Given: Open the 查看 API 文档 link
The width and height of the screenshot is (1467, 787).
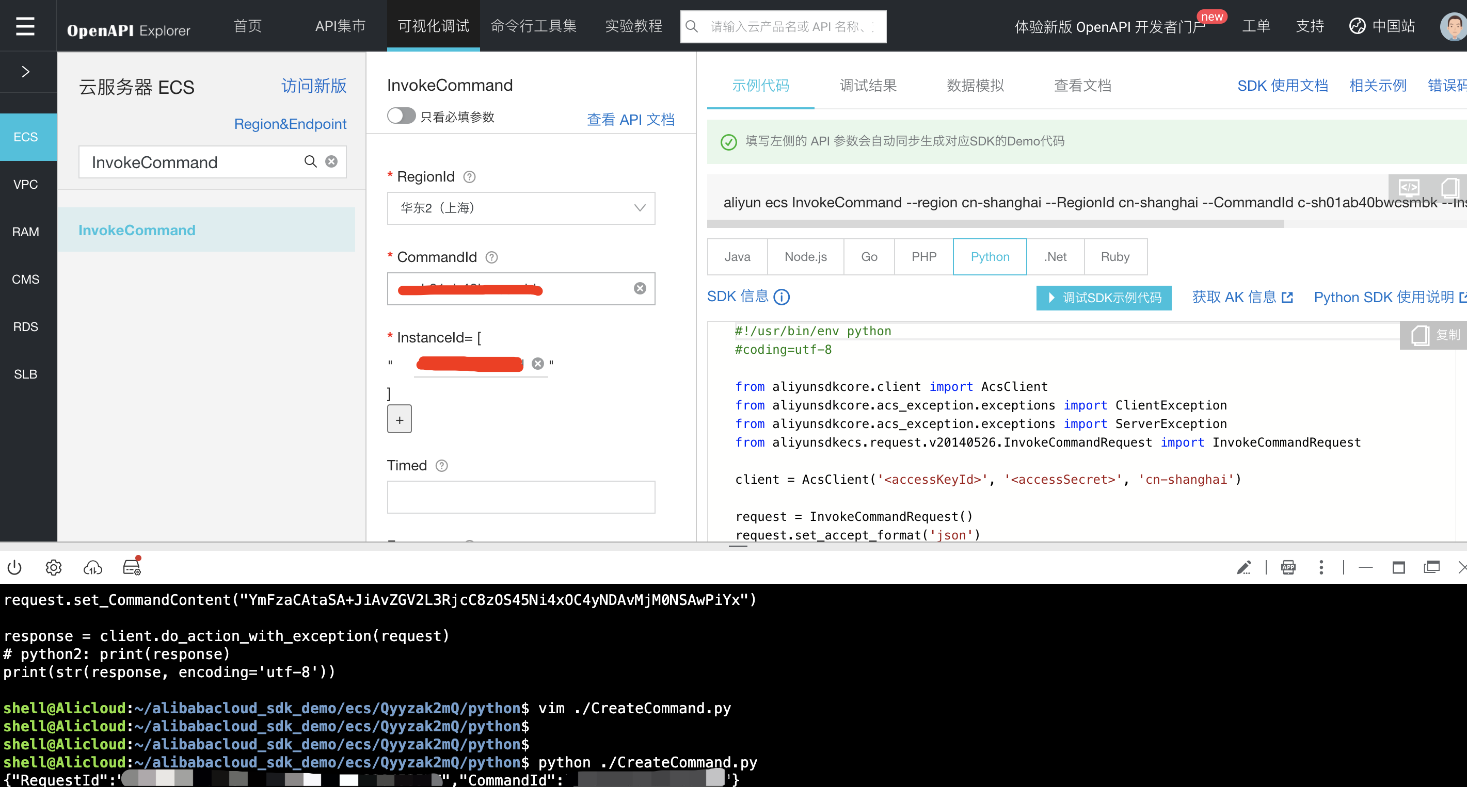Looking at the screenshot, I should [630, 120].
